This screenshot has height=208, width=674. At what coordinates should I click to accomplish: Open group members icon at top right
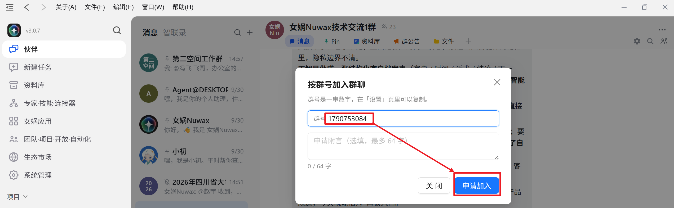coord(664,41)
